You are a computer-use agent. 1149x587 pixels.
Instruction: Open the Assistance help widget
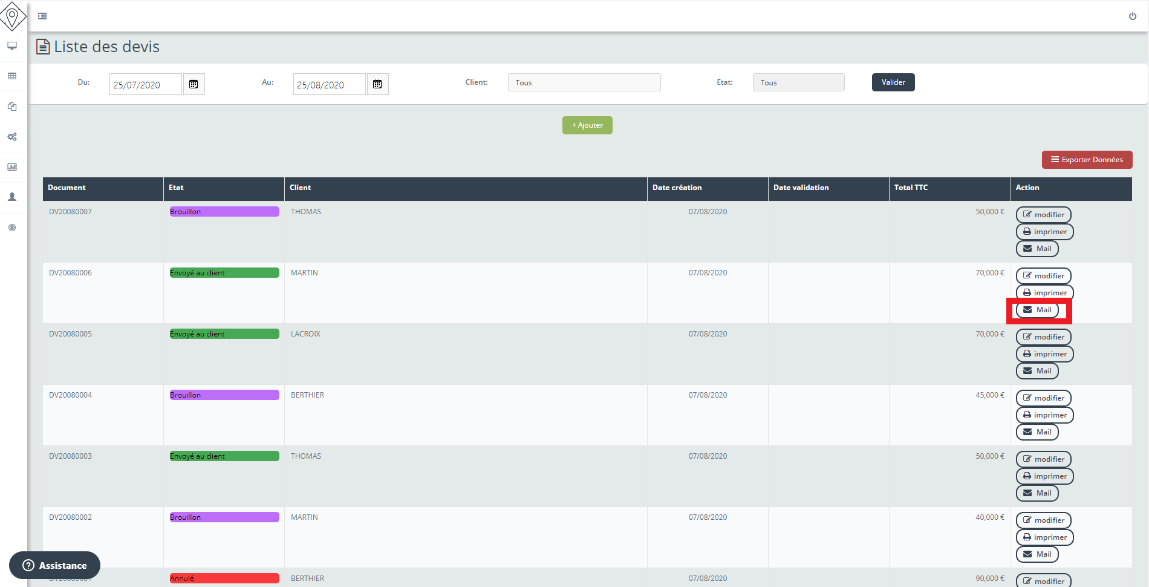[x=54, y=565]
